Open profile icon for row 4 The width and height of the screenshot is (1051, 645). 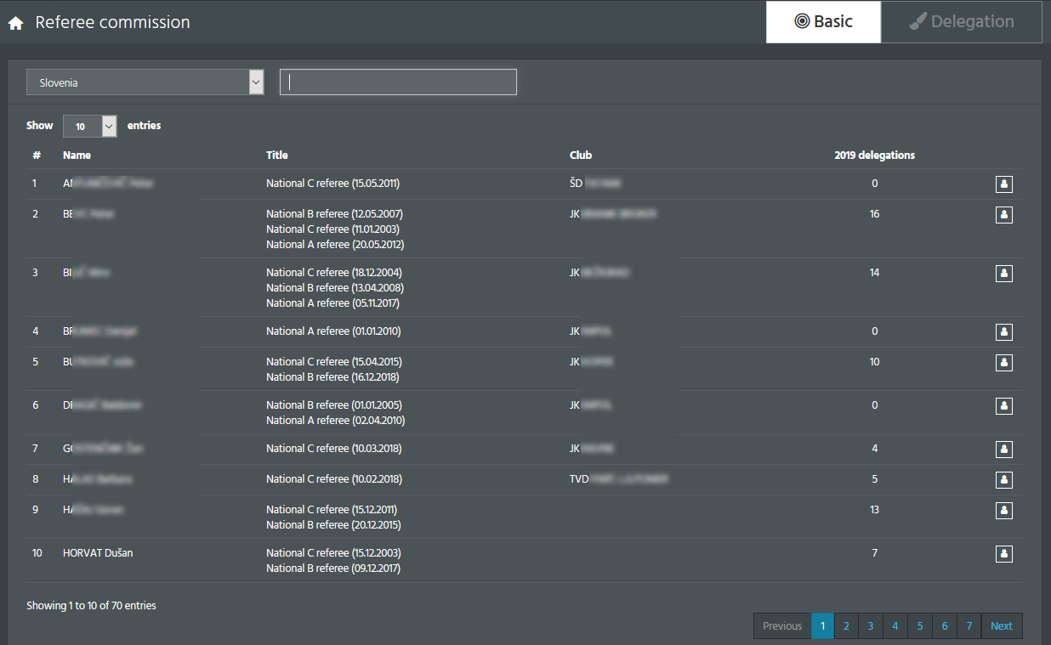(1003, 331)
